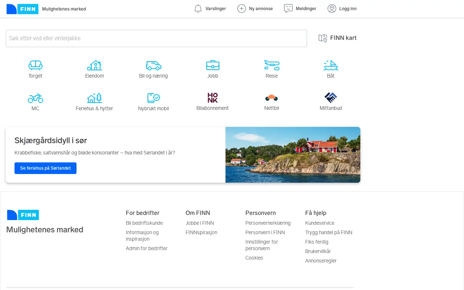
Task: Open the 'Bli bedriftskunde' link
Action: point(144,223)
